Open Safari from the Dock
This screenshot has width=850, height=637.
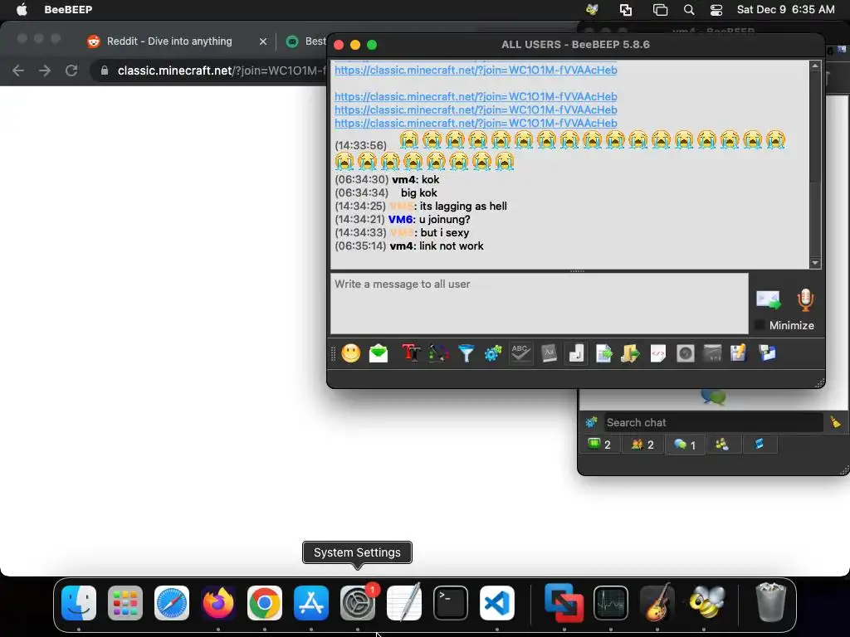click(172, 603)
